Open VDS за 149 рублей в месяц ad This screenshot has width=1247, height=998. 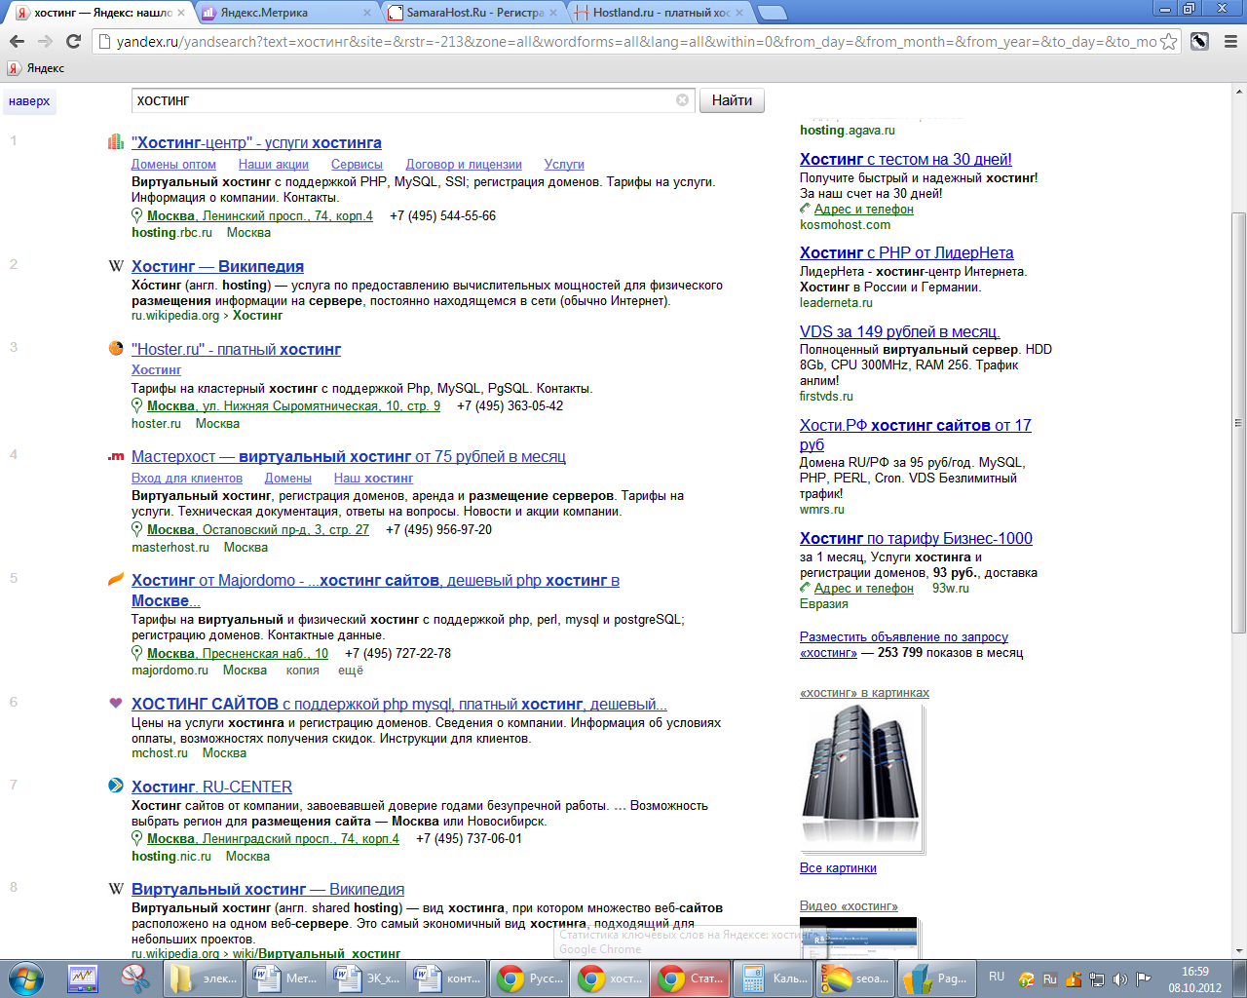coord(899,332)
